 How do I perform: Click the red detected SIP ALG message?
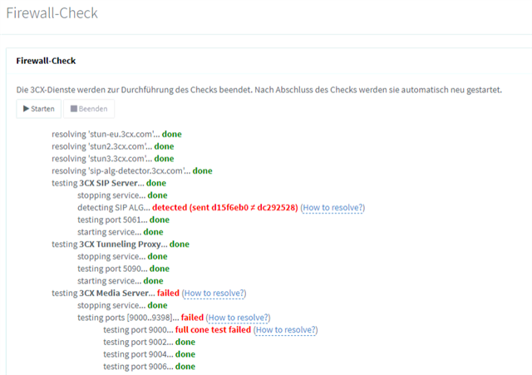(225, 207)
